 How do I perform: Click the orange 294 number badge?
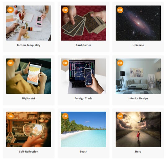click(120, 10)
